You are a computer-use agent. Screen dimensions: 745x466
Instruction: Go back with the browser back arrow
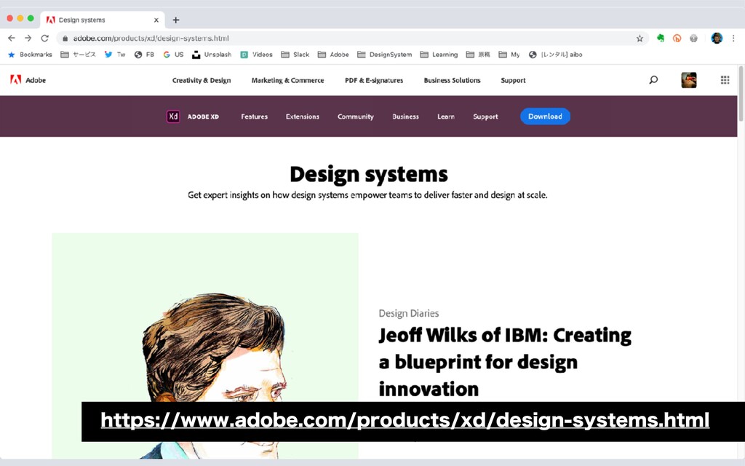click(12, 38)
